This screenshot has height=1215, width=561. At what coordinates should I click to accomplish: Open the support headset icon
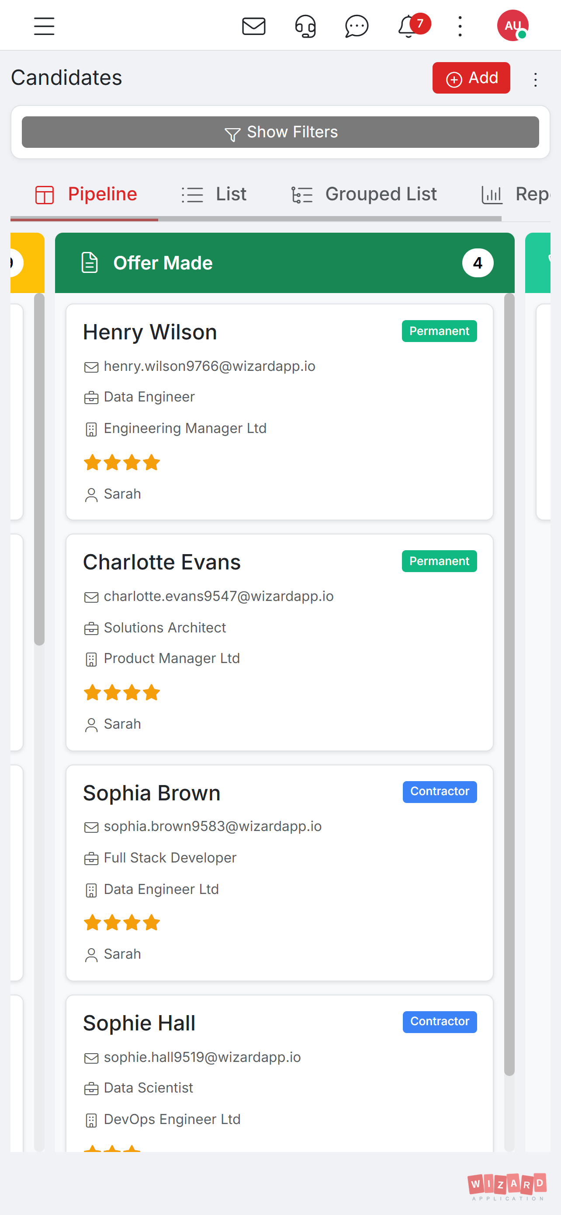pos(305,26)
